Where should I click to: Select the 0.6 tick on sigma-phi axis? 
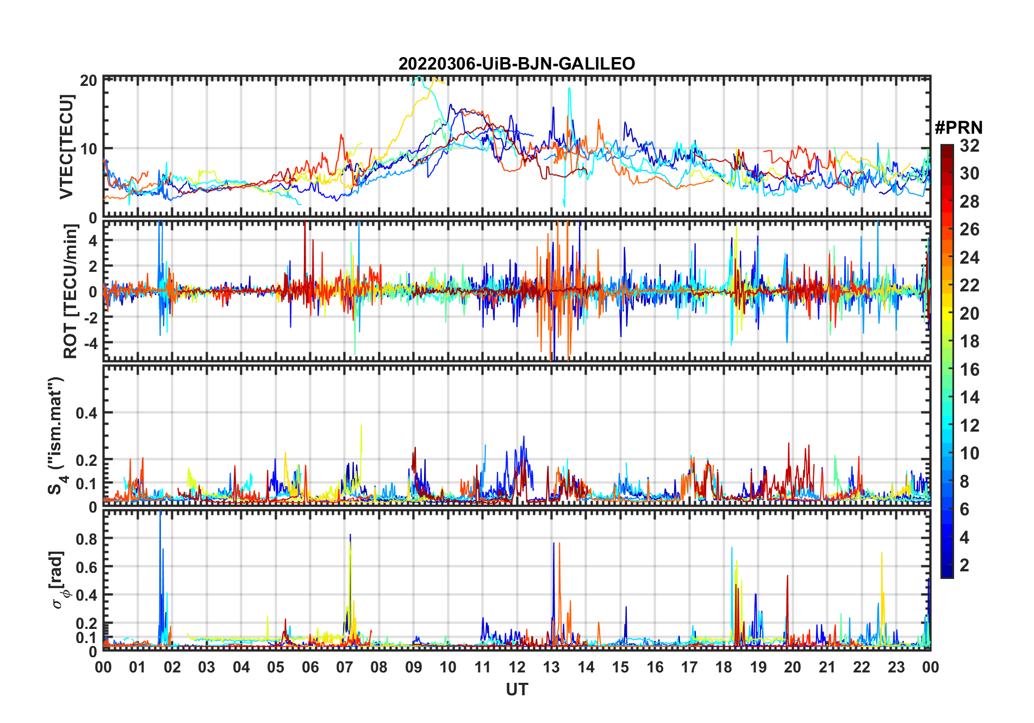coord(87,567)
